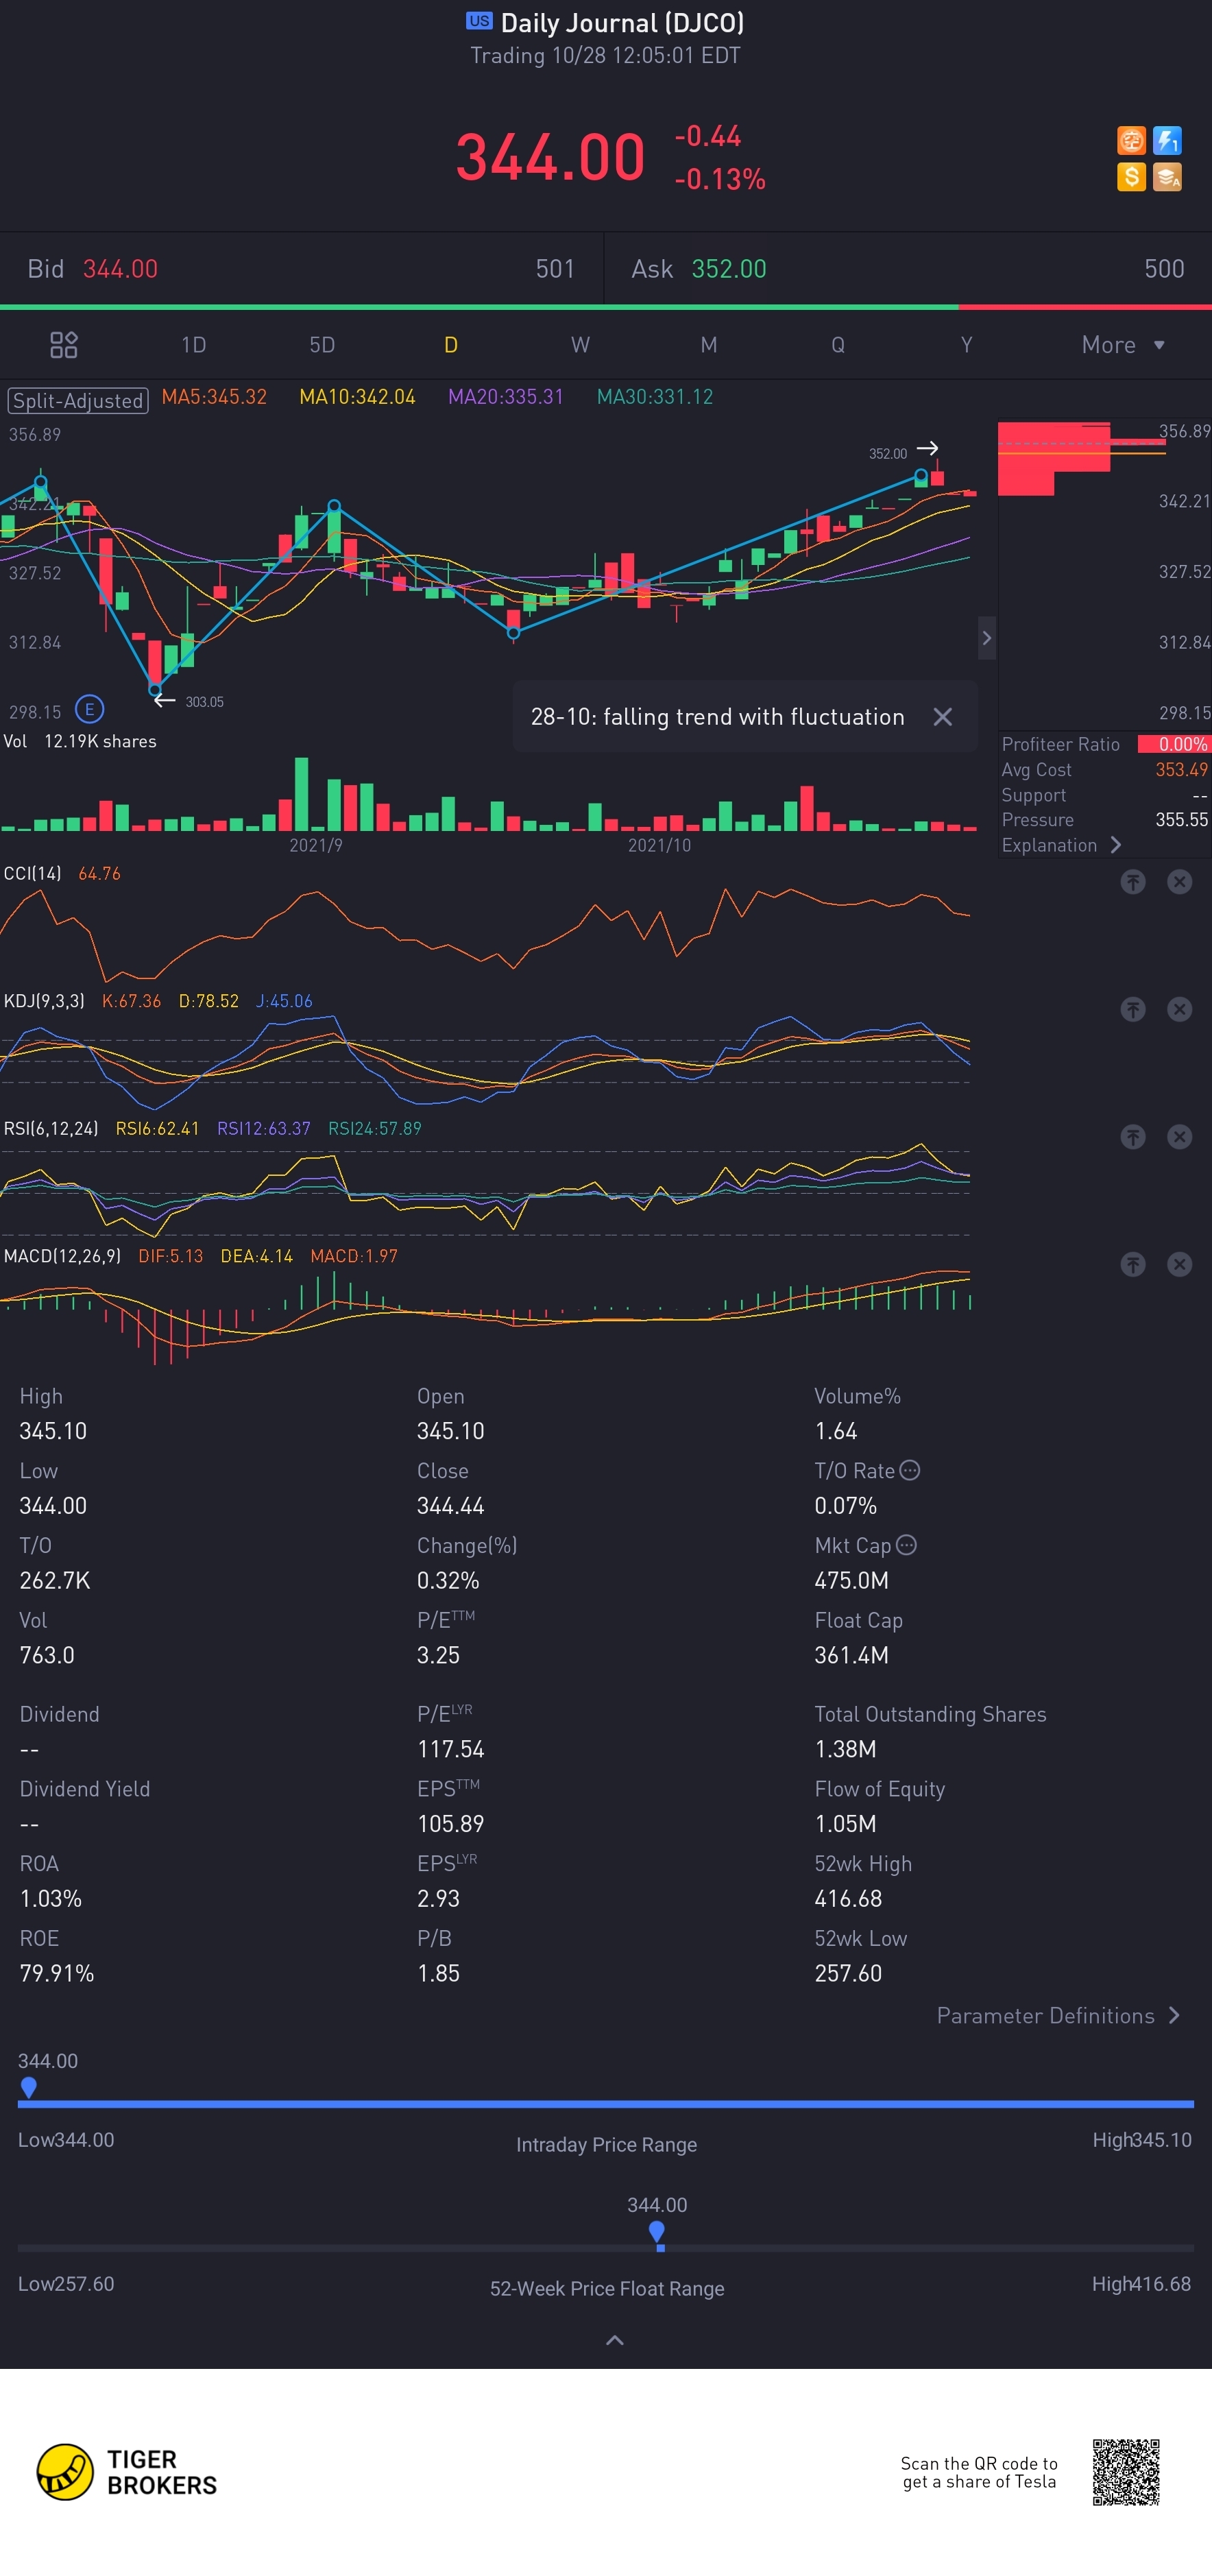
Task: Remove the MACD indicator panel
Action: (x=1180, y=1265)
